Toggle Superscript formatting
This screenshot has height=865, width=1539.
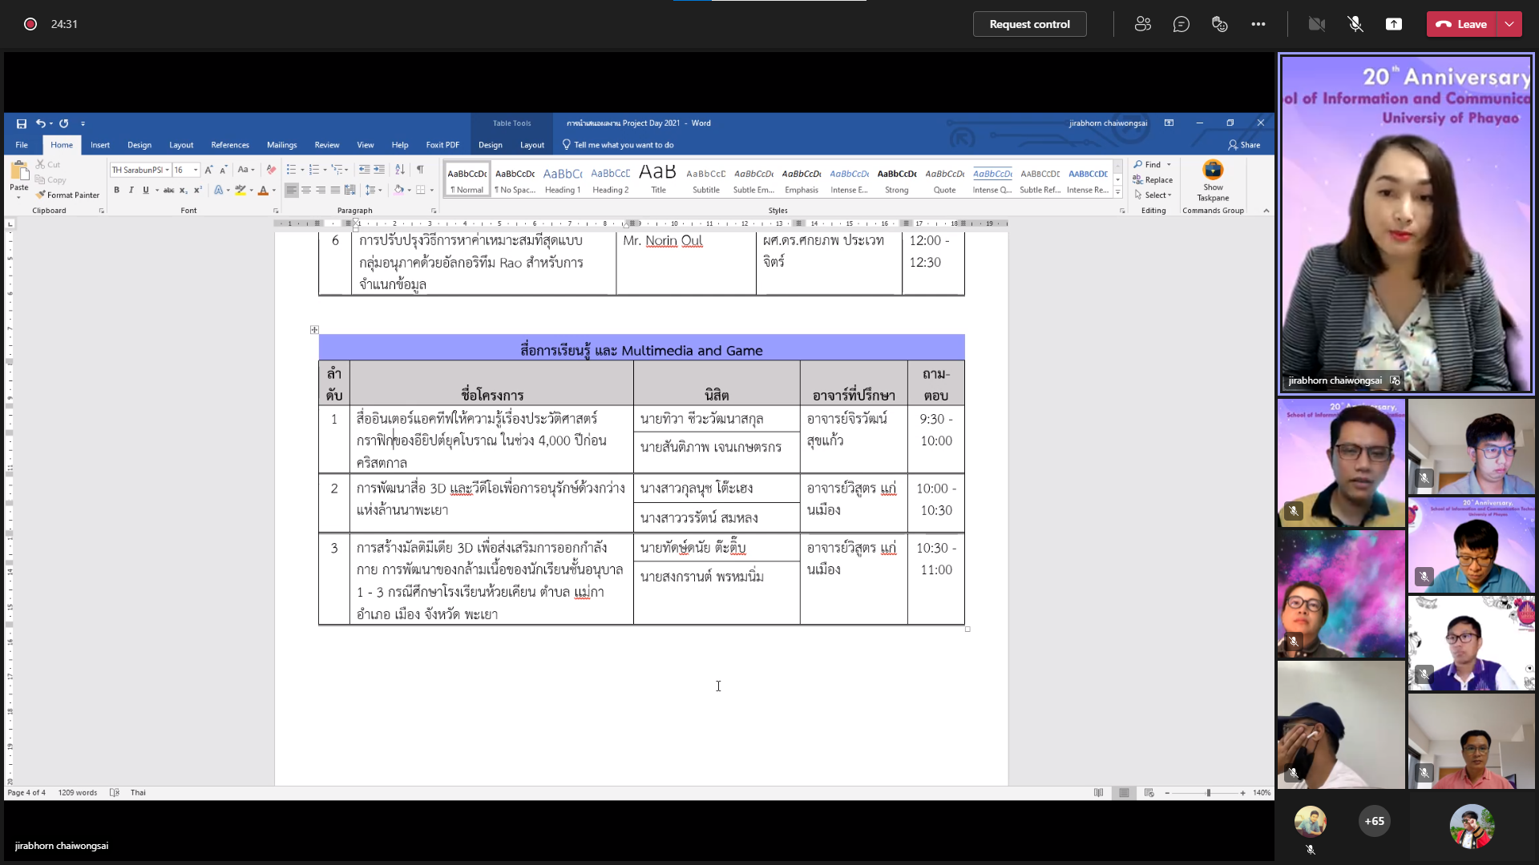tap(197, 191)
